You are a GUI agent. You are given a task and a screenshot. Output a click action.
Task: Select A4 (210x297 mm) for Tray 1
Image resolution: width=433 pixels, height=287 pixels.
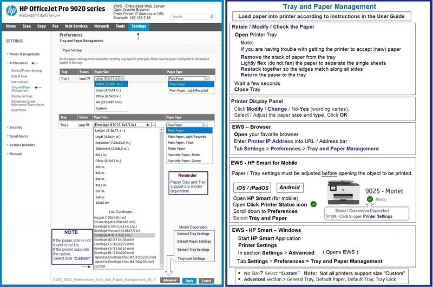pyautogui.click(x=109, y=102)
